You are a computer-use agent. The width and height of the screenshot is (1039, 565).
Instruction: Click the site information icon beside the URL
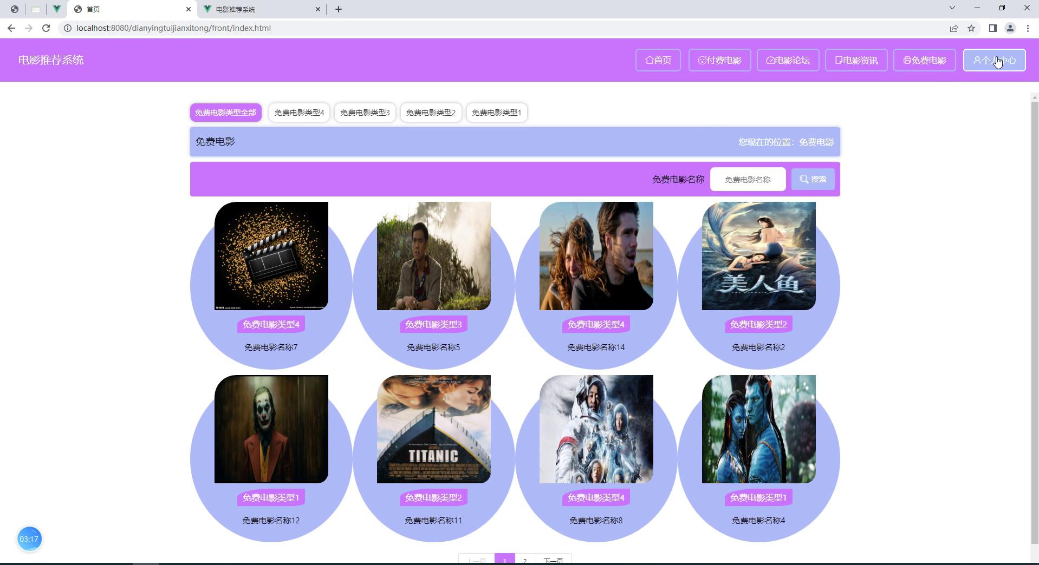pos(68,28)
